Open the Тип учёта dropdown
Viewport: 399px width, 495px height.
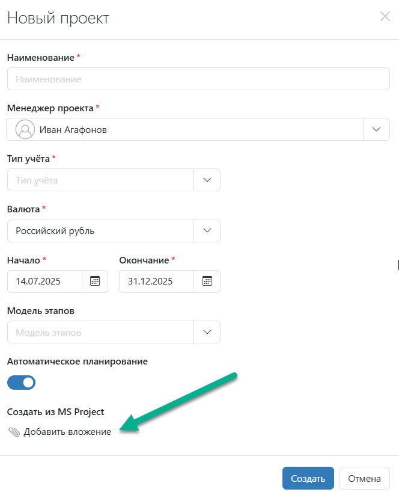pyautogui.click(x=207, y=179)
